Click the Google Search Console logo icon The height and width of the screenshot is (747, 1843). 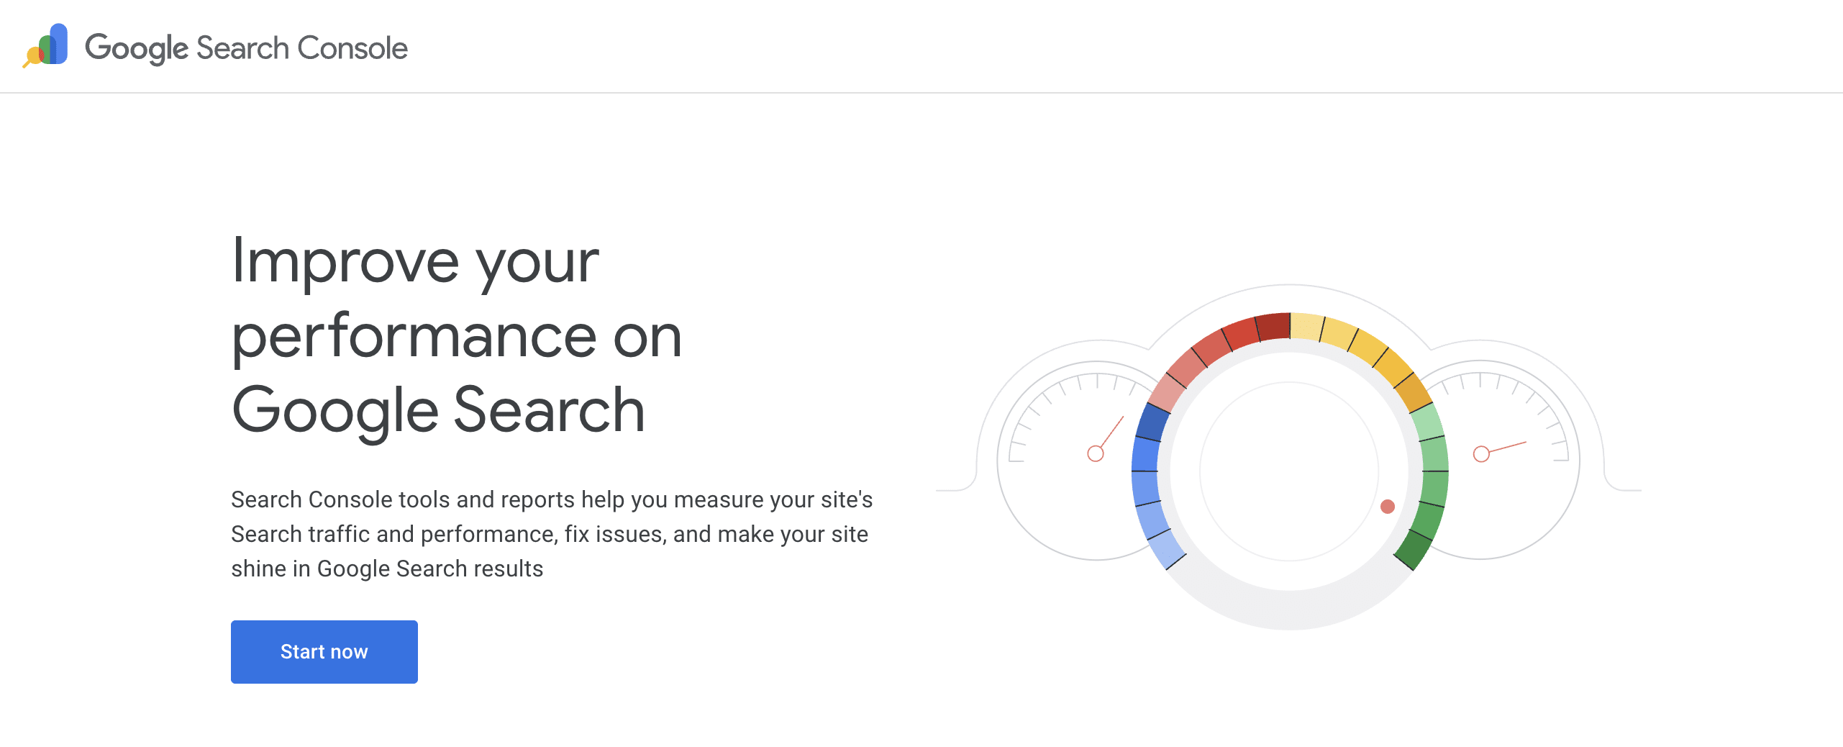[45, 46]
